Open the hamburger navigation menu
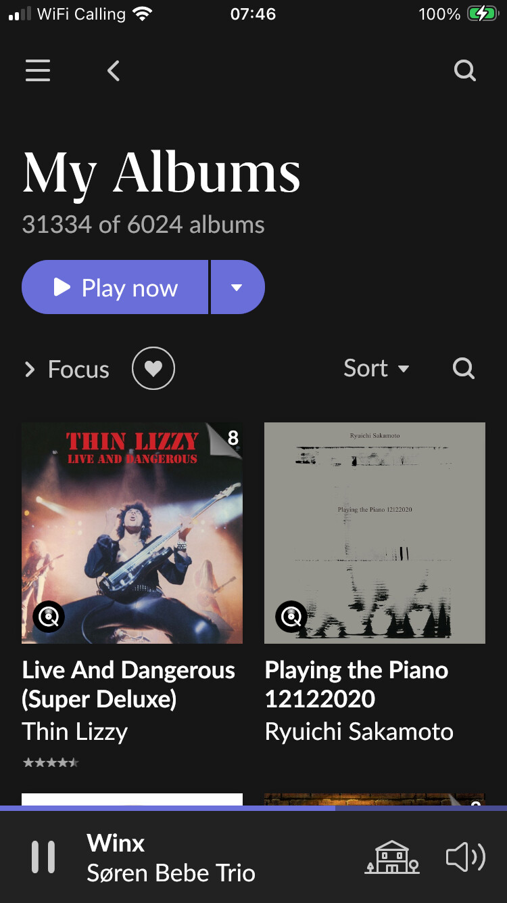Viewport: 507px width, 903px height. (38, 70)
